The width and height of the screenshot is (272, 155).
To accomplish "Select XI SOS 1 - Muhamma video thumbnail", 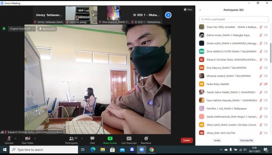I will [x=146, y=15].
